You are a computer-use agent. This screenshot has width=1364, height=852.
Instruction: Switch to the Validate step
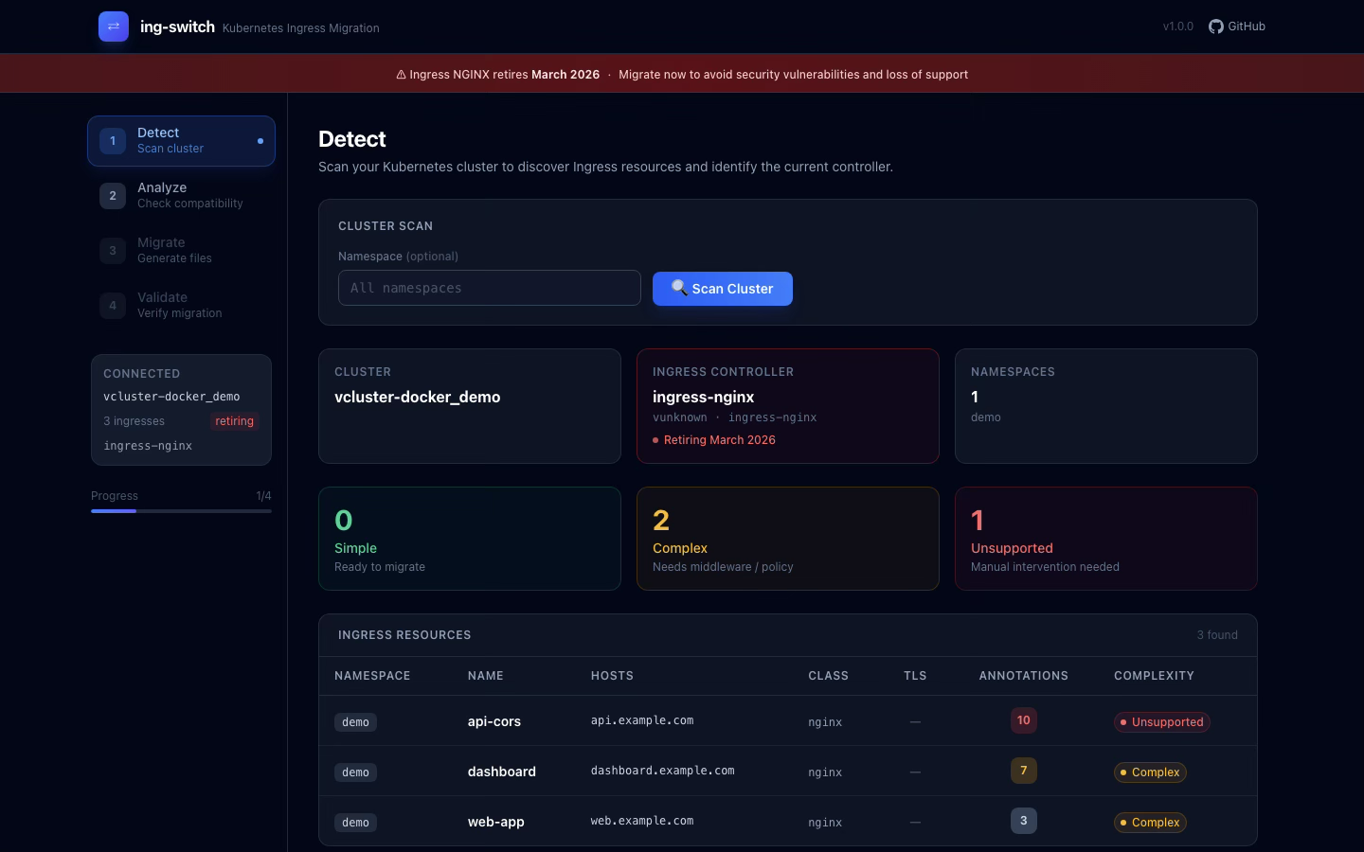click(181, 306)
